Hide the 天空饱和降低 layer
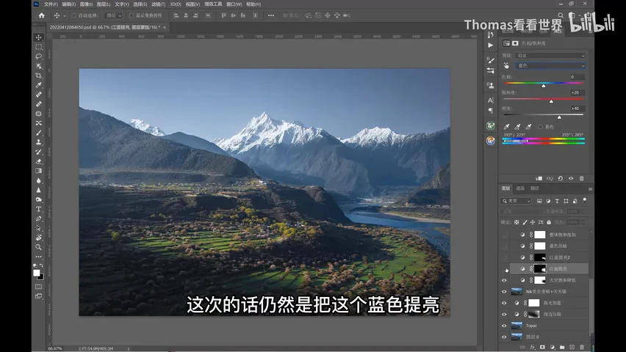Viewport: 626px width, 352px height. [504, 280]
